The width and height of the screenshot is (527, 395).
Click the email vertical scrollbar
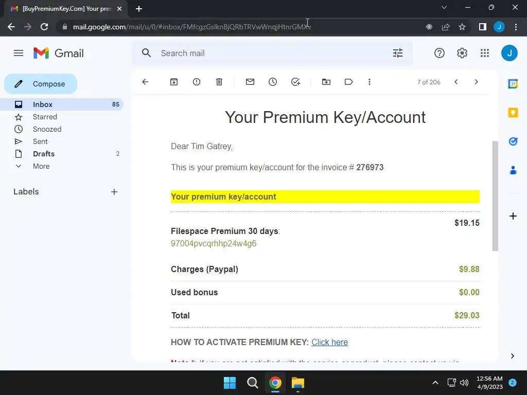pyautogui.click(x=495, y=196)
